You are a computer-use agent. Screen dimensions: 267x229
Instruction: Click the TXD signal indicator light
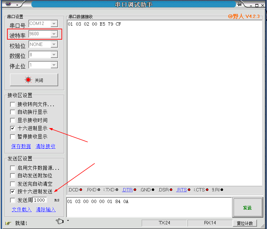click(x=117, y=190)
